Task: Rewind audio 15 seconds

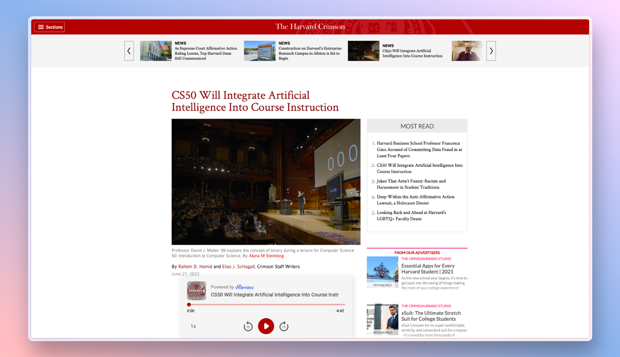Action: (x=248, y=326)
